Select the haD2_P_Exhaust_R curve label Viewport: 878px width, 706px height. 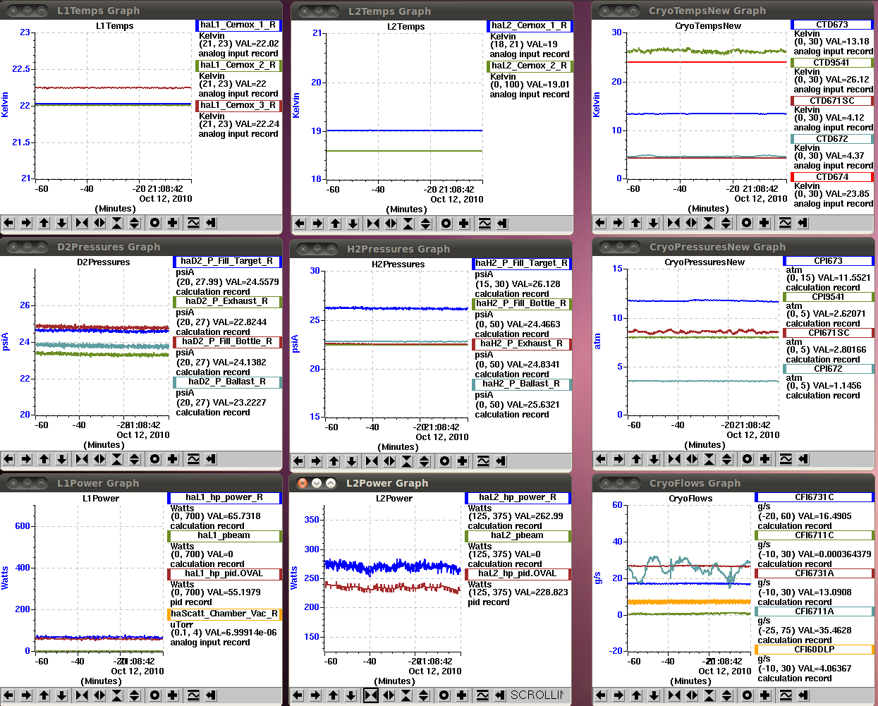coord(226,301)
